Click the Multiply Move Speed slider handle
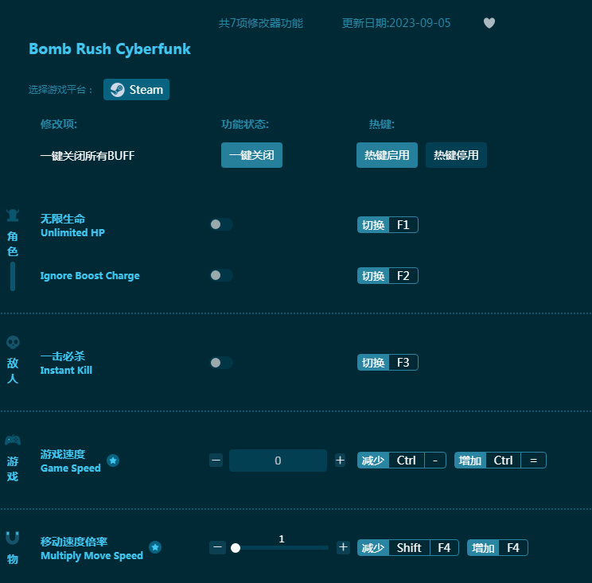The width and height of the screenshot is (592, 583). pyautogui.click(x=236, y=548)
